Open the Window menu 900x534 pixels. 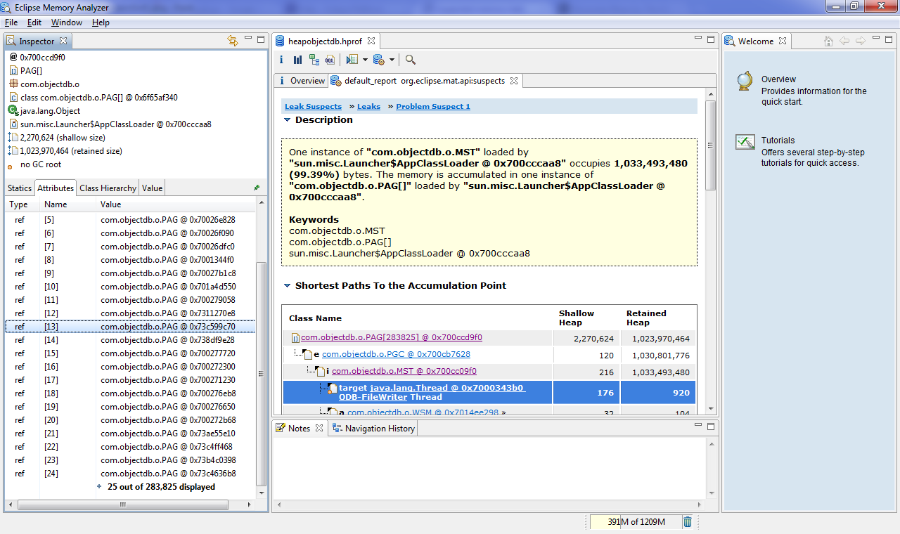click(67, 22)
